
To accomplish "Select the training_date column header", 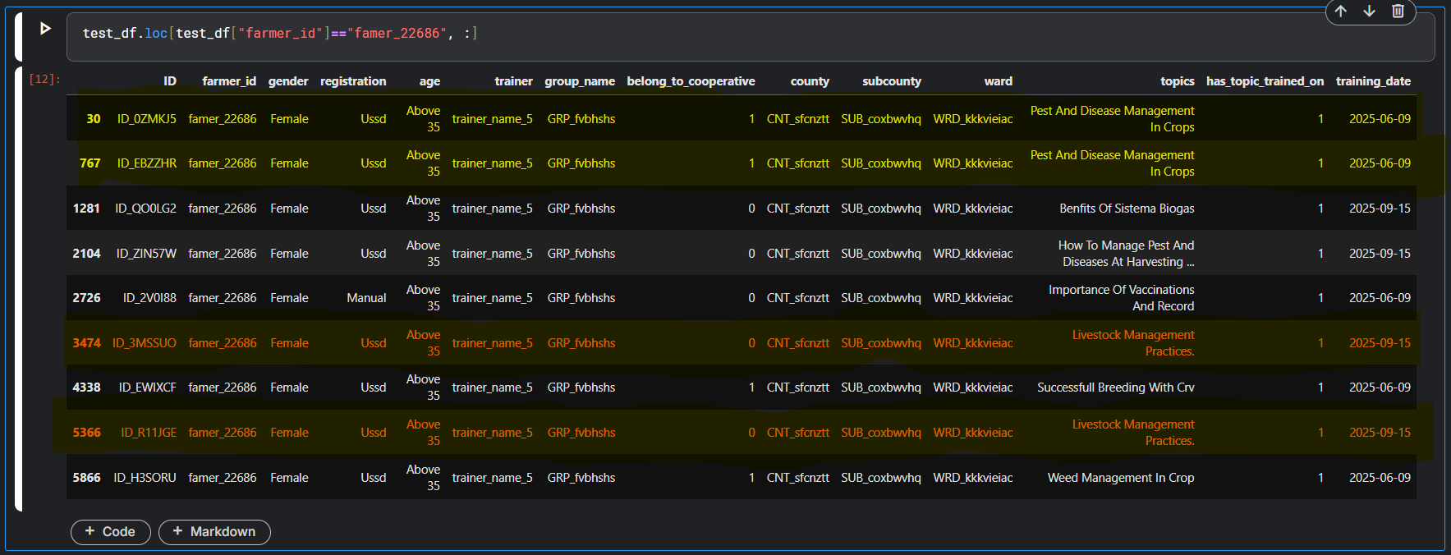I will point(1373,81).
